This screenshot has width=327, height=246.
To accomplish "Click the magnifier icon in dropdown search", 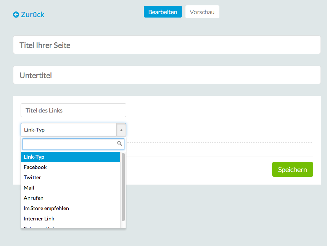I will click(x=119, y=144).
